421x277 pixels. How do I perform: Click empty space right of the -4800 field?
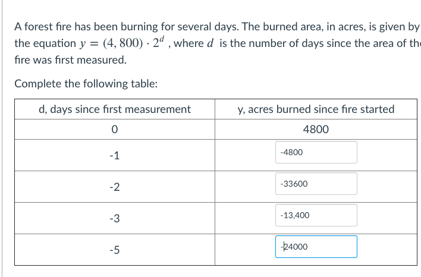[387, 155]
